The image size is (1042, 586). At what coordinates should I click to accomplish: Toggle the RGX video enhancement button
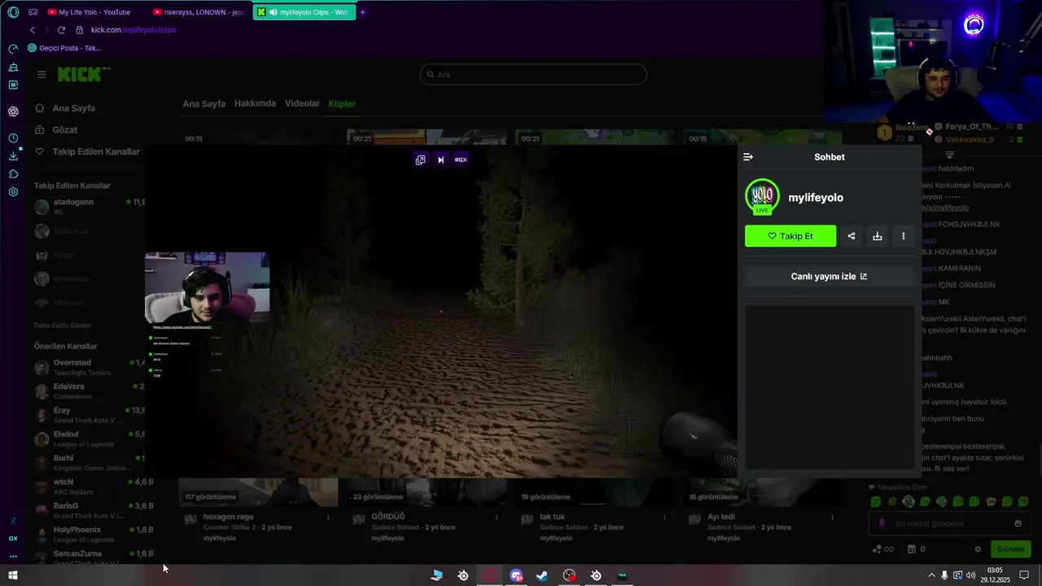coord(461,160)
